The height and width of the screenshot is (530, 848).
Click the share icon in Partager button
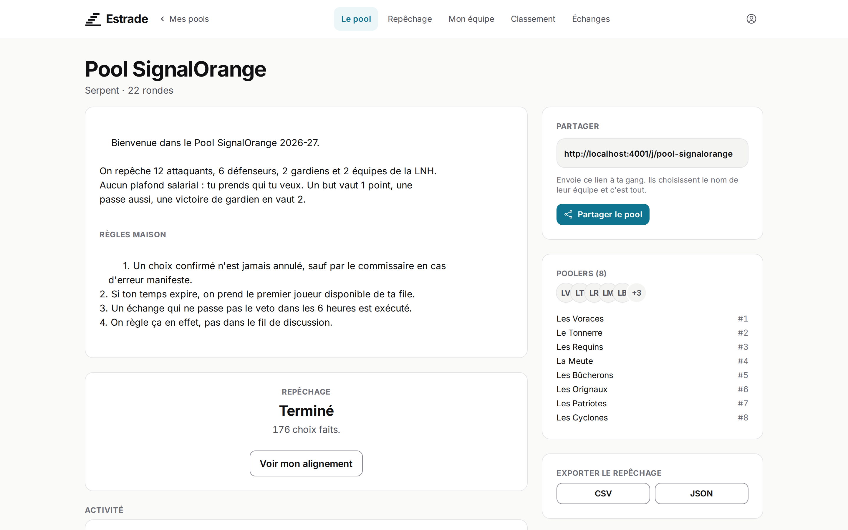pos(568,214)
